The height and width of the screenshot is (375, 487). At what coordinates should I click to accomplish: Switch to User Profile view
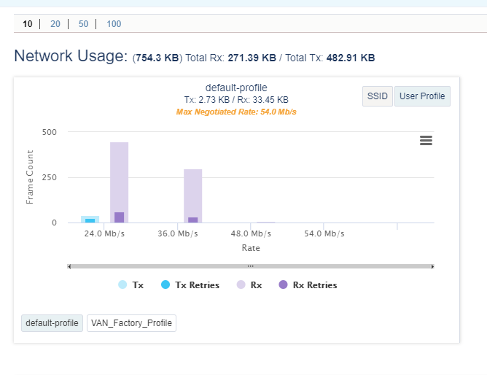click(x=422, y=96)
